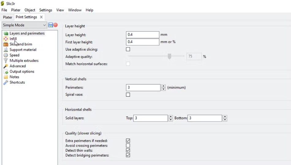Open the Plater menu
Image resolution: width=291 pixels, height=165 pixels.
click(x=16, y=10)
